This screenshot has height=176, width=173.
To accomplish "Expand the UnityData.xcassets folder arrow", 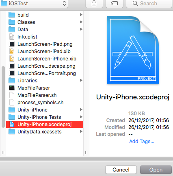I will tap(81, 131).
